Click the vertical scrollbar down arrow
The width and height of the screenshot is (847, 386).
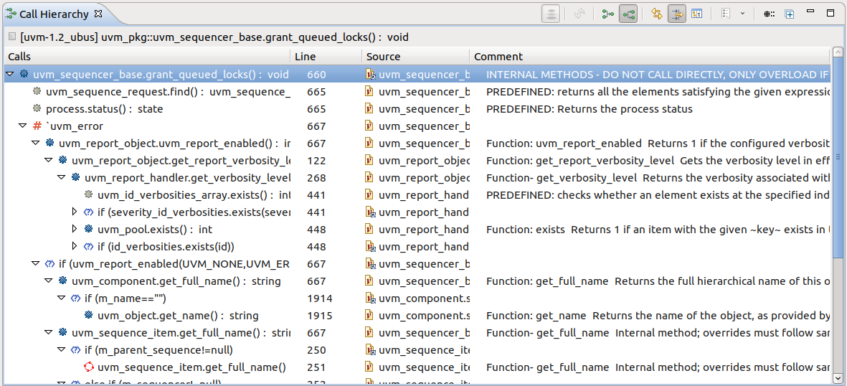click(x=838, y=377)
